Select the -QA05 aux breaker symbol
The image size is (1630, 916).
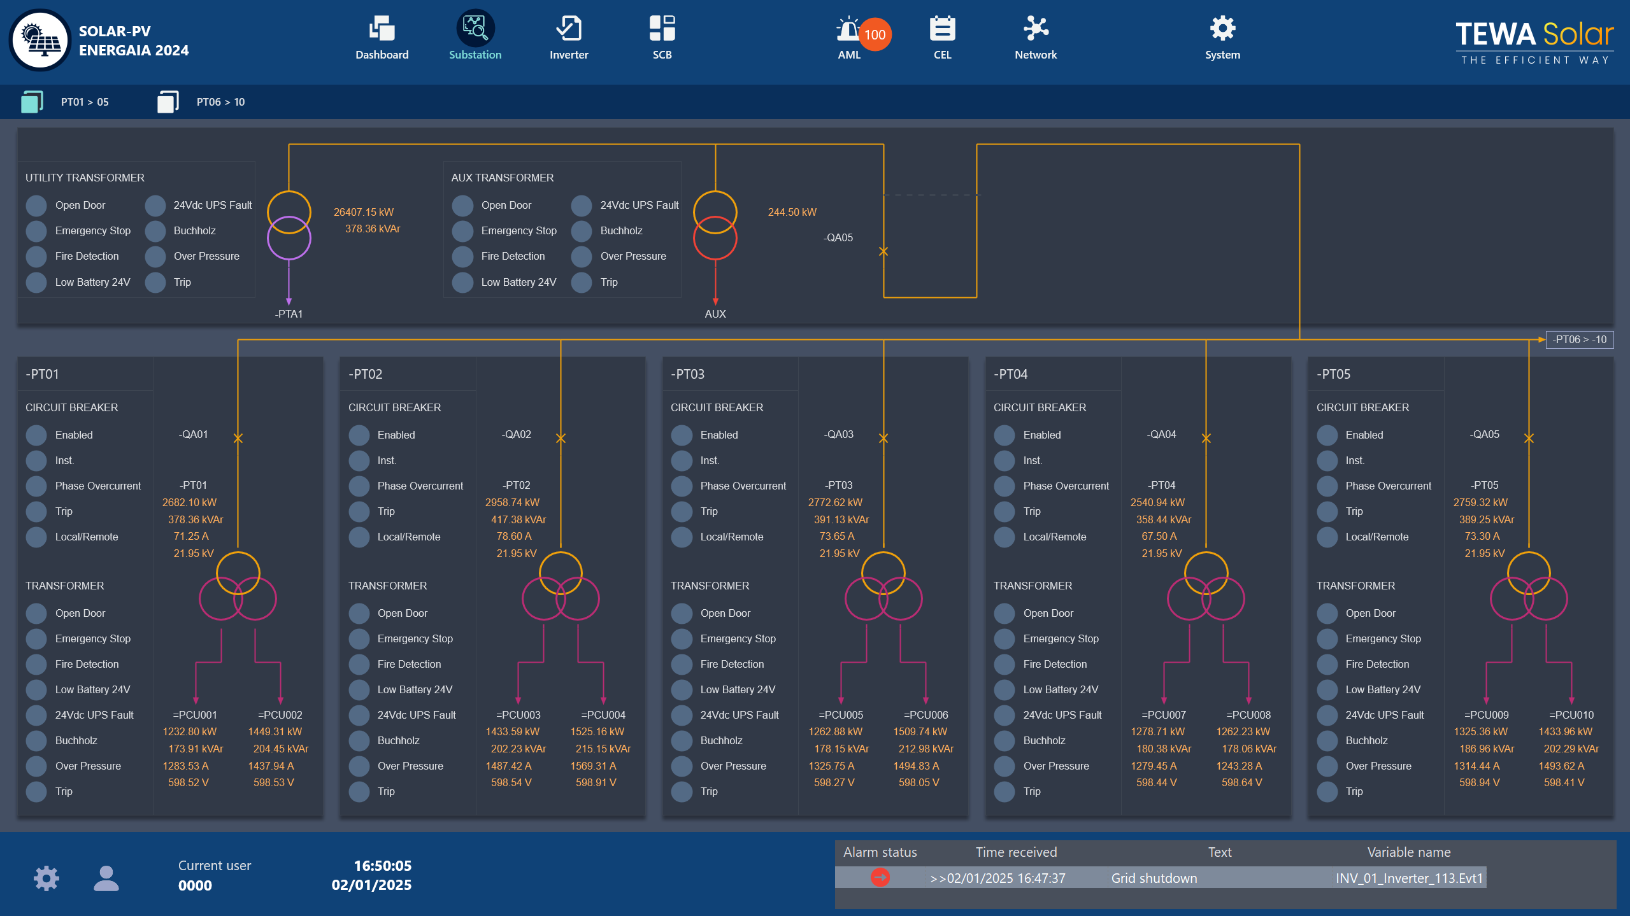coord(883,251)
